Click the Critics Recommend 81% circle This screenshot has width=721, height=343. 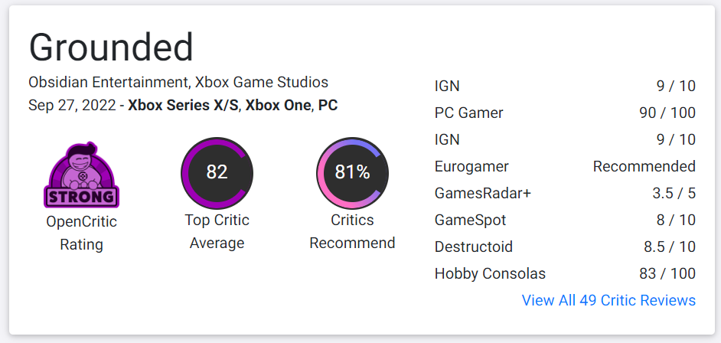(352, 173)
